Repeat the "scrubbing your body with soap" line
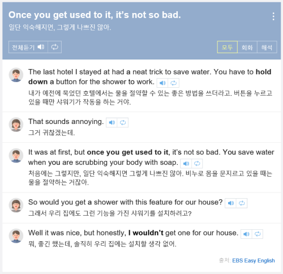 [x=197, y=164]
